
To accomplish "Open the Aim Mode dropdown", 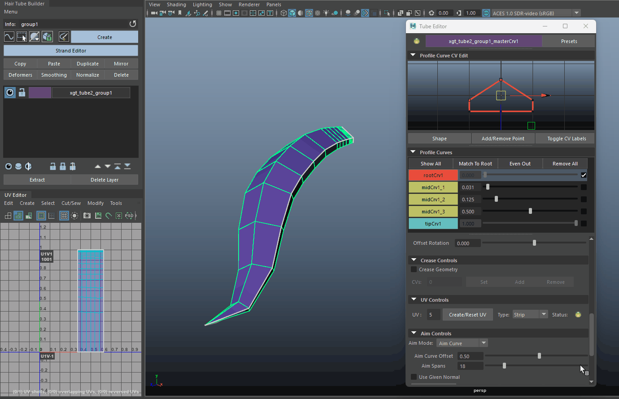I will tap(462, 343).
